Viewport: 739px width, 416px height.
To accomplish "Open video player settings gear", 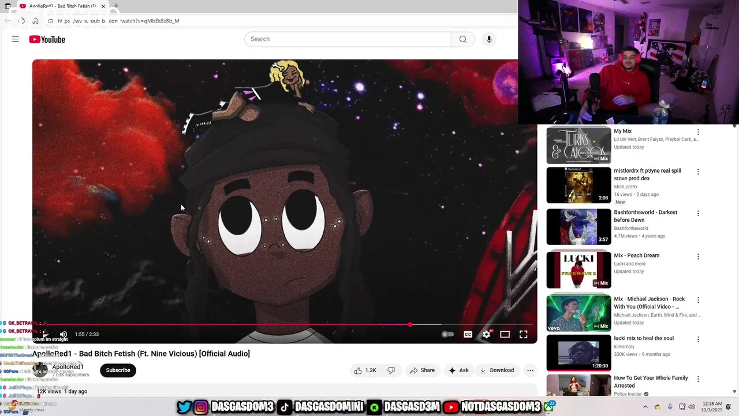I will tap(487, 334).
